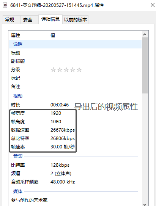The image size is (156, 206).
Task: Click the frame height value 1080
Action: point(56,122)
